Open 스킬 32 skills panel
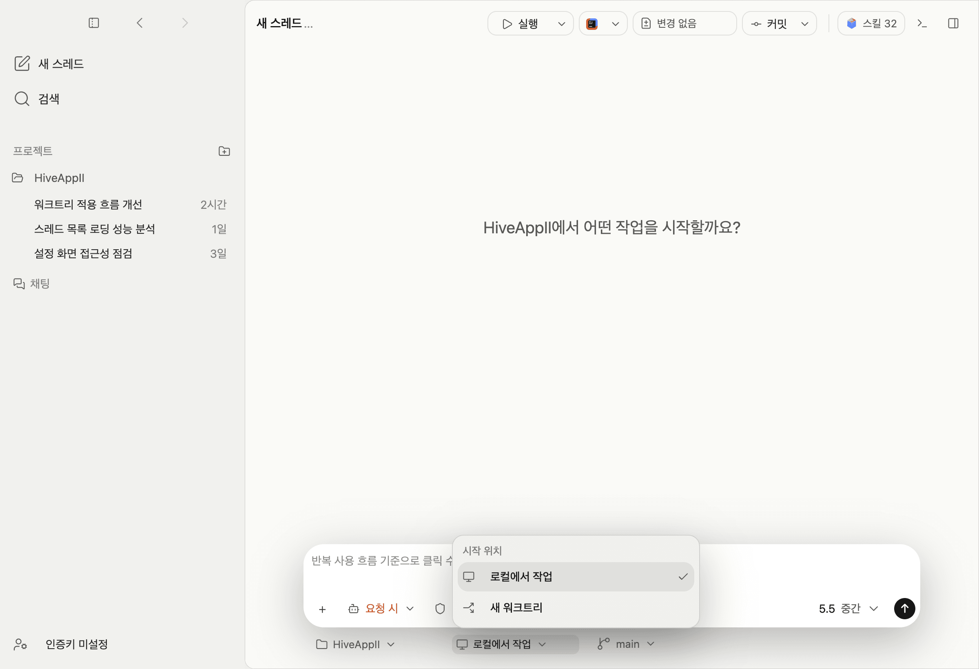This screenshot has height=669, width=979. (x=871, y=23)
